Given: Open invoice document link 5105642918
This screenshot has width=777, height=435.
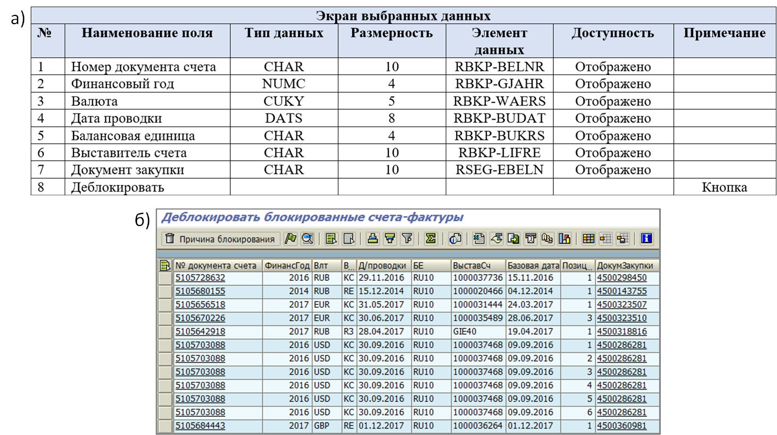Looking at the screenshot, I should pyautogui.click(x=200, y=332).
